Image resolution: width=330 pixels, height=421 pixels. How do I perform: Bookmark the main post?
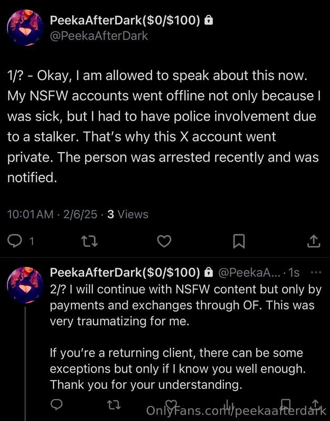pyautogui.click(x=239, y=241)
